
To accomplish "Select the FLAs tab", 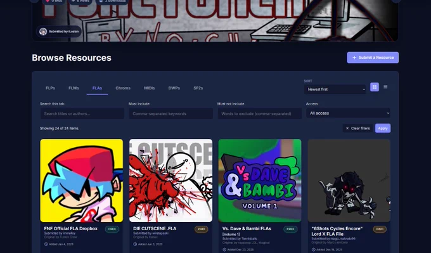I will [x=97, y=88].
